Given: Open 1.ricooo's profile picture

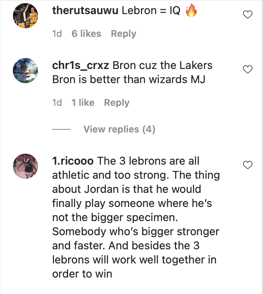Looking at the screenshot, I should tap(25, 166).
